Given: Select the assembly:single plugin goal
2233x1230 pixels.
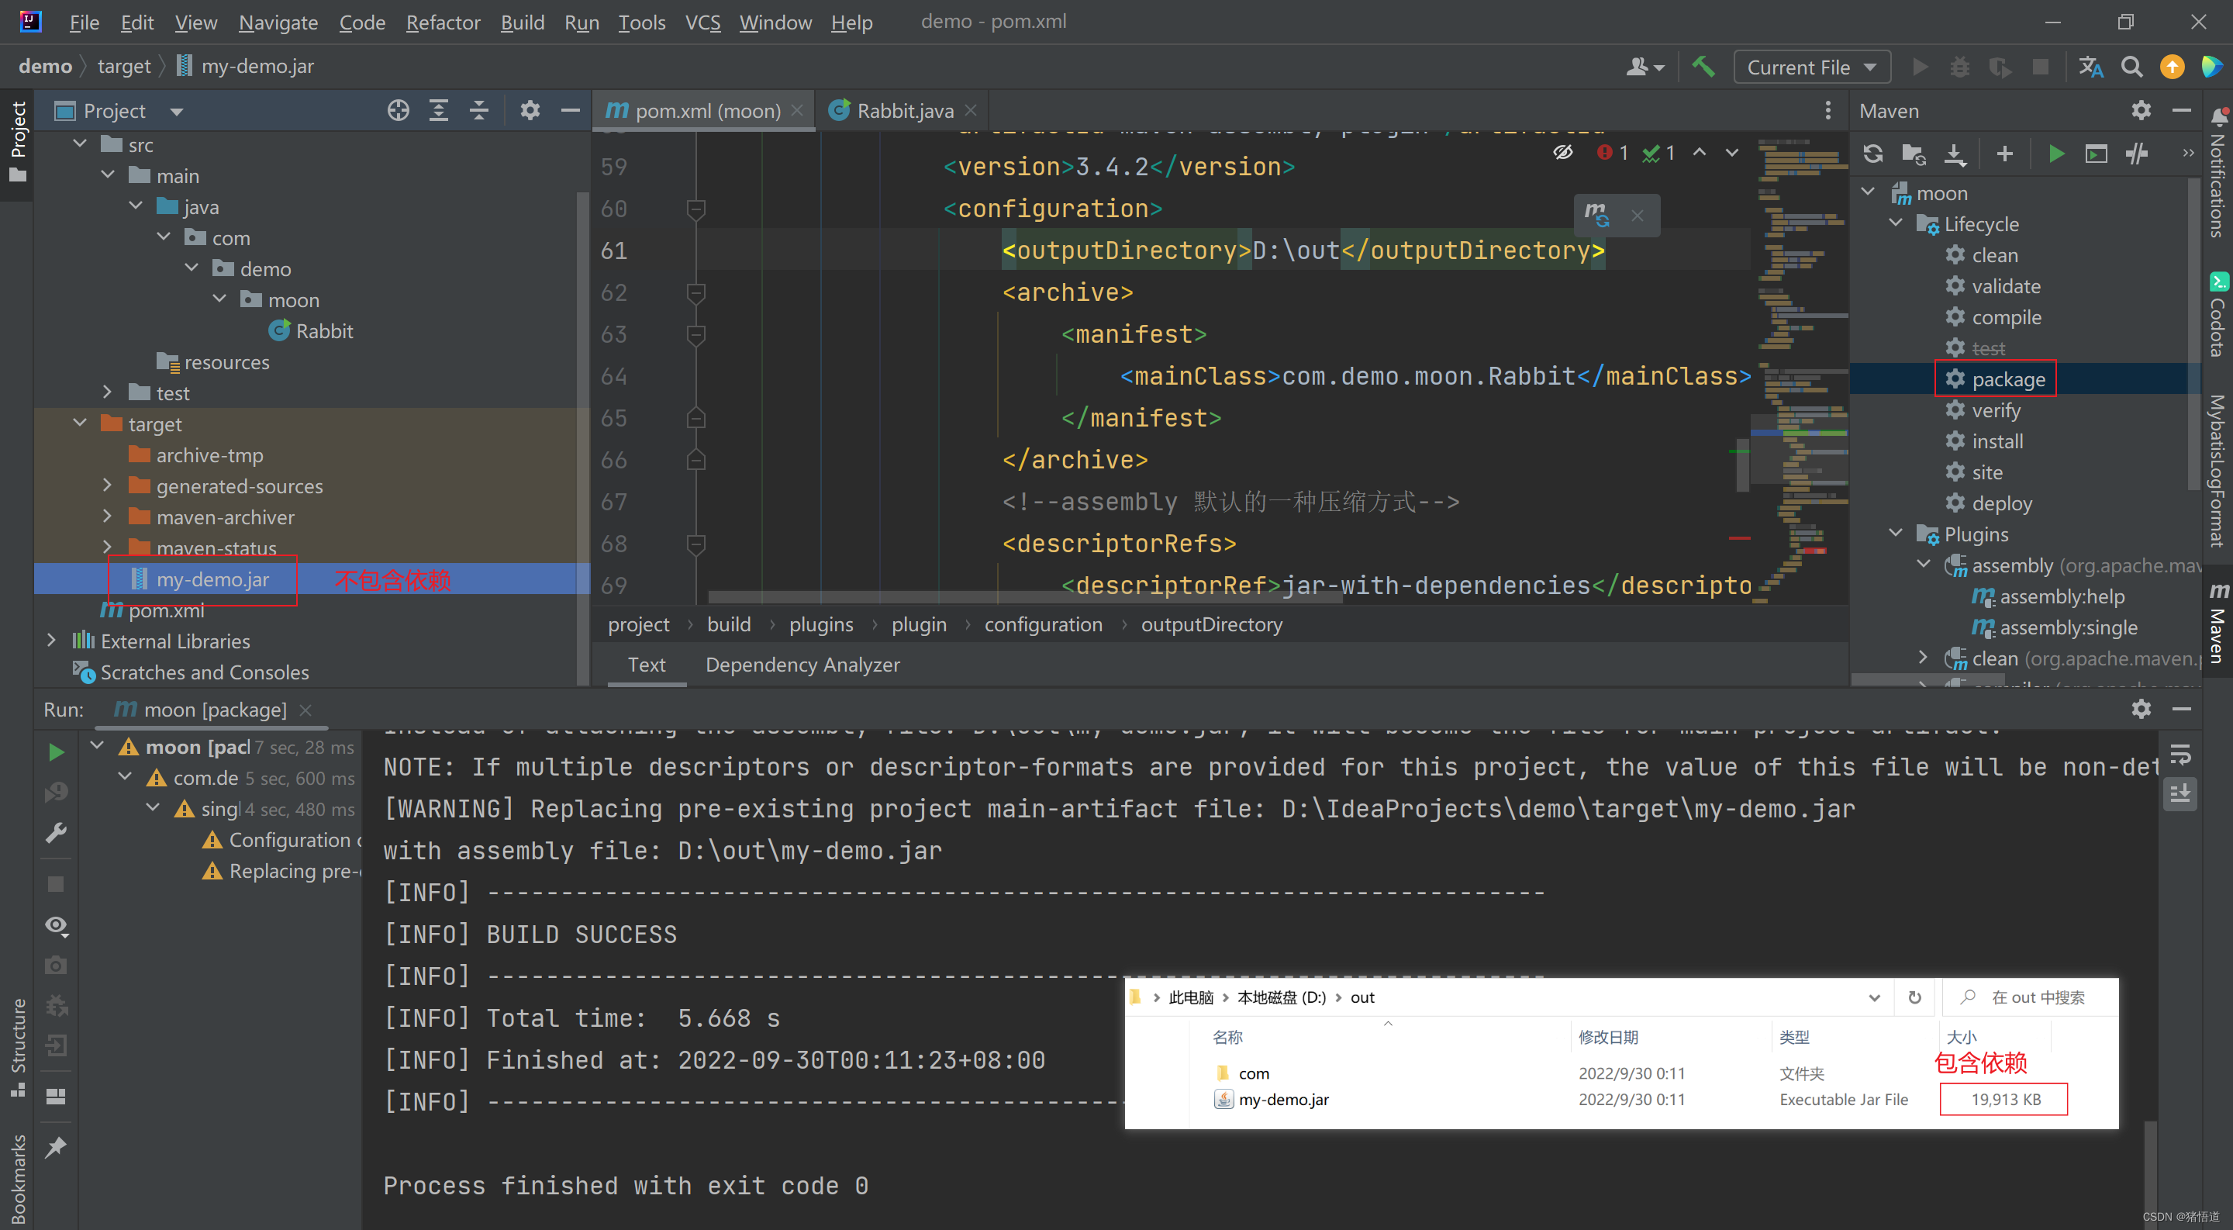Looking at the screenshot, I should click(2067, 627).
